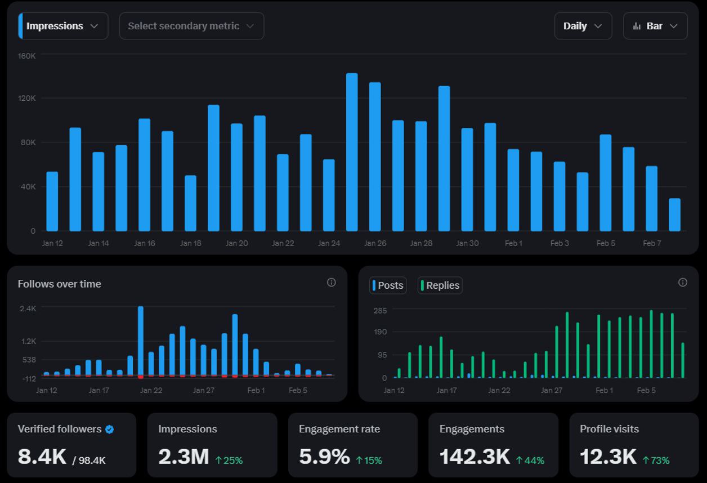Image resolution: width=707 pixels, height=483 pixels.
Task: Click the tallest follows bar near Jan 21
Action: pos(141,341)
